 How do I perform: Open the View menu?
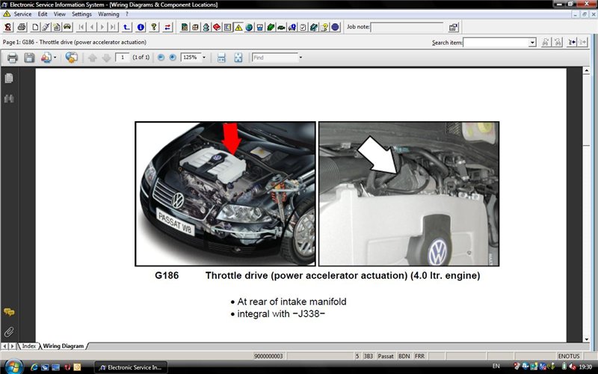tap(60, 14)
